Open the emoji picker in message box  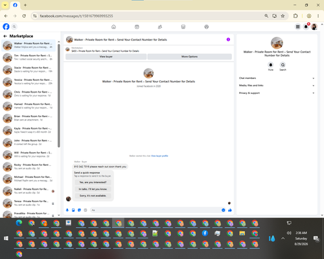(x=224, y=210)
